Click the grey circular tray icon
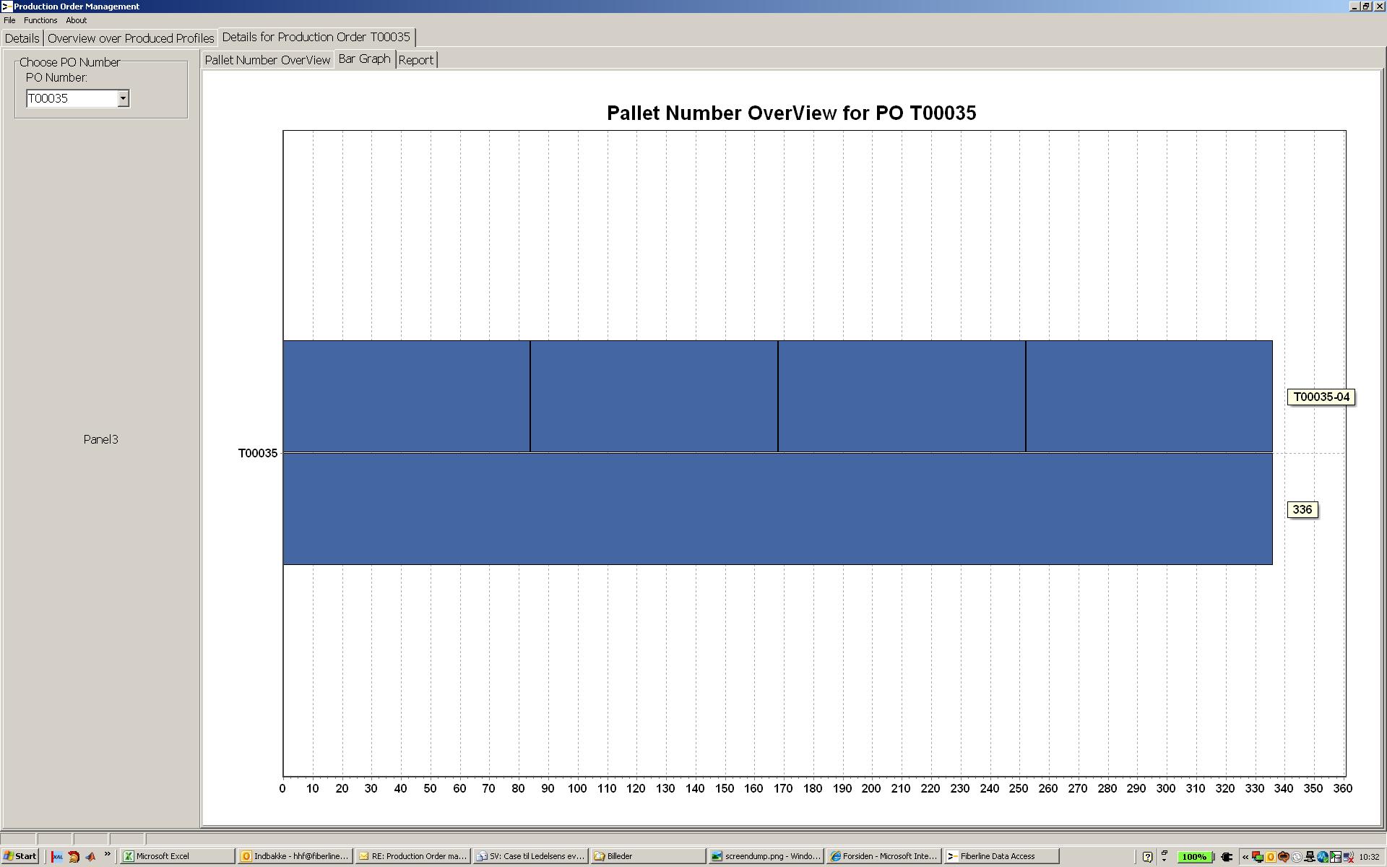 [x=1297, y=857]
